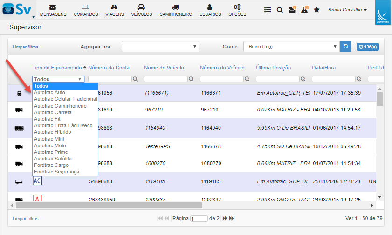Open the Viagens menu
The height and width of the screenshot is (235, 392).
click(x=115, y=11)
